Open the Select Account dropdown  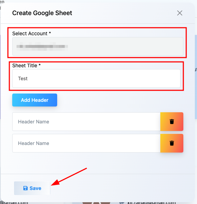click(98, 46)
